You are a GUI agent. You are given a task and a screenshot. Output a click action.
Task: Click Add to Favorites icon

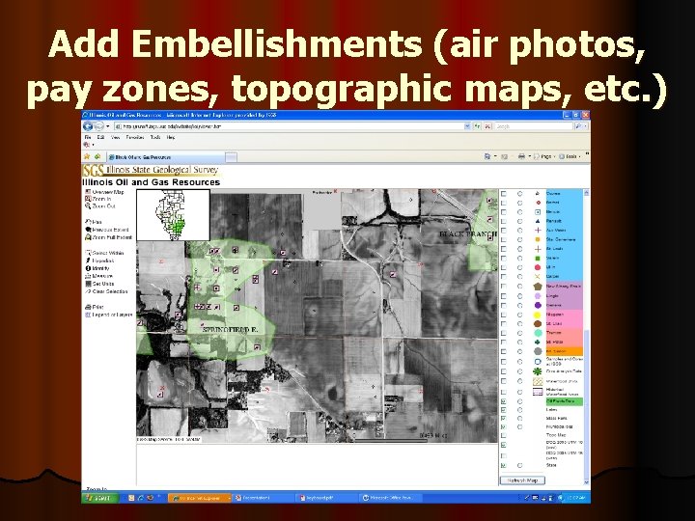point(97,156)
